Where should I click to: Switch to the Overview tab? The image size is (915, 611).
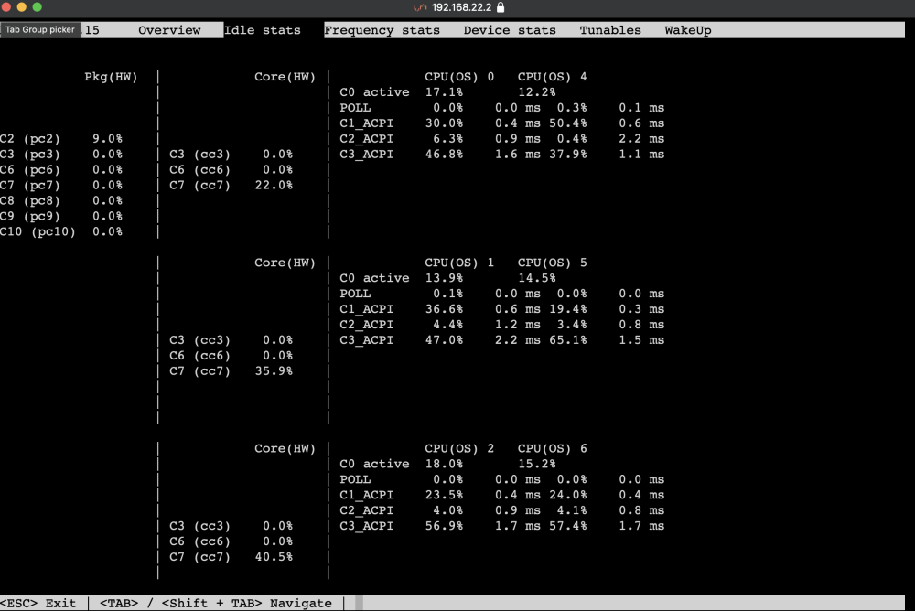click(169, 30)
